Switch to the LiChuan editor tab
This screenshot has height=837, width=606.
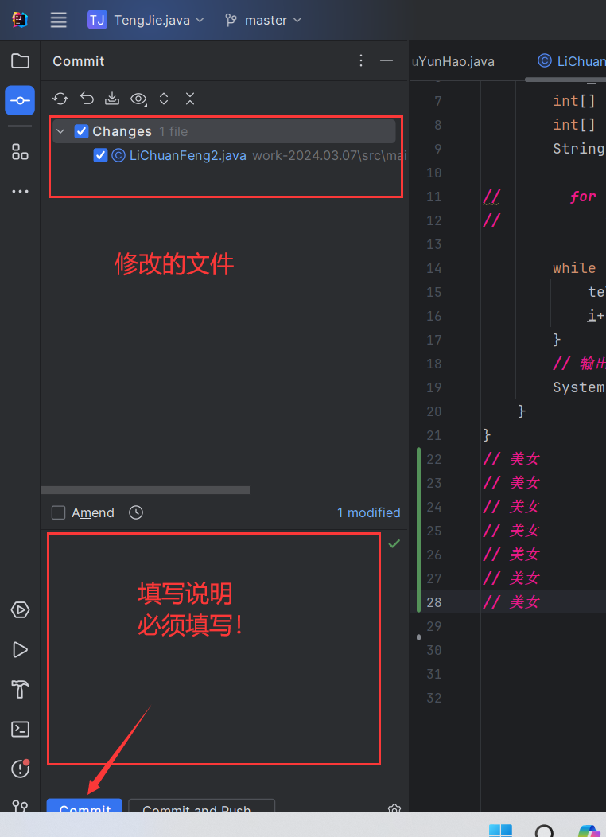coord(571,61)
